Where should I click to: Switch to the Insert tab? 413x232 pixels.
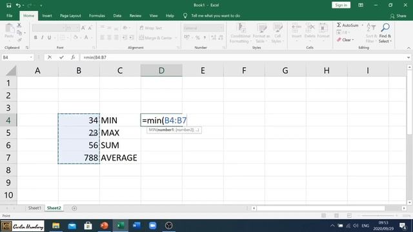pyautogui.click(x=47, y=15)
